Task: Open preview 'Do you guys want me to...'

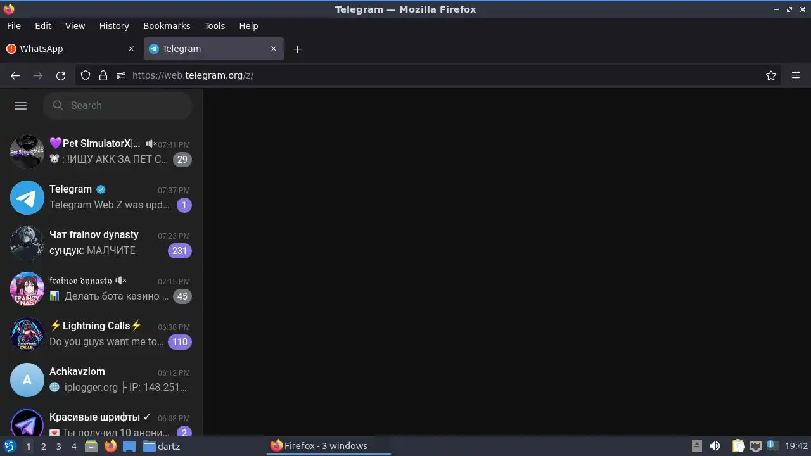Action: pos(106,342)
